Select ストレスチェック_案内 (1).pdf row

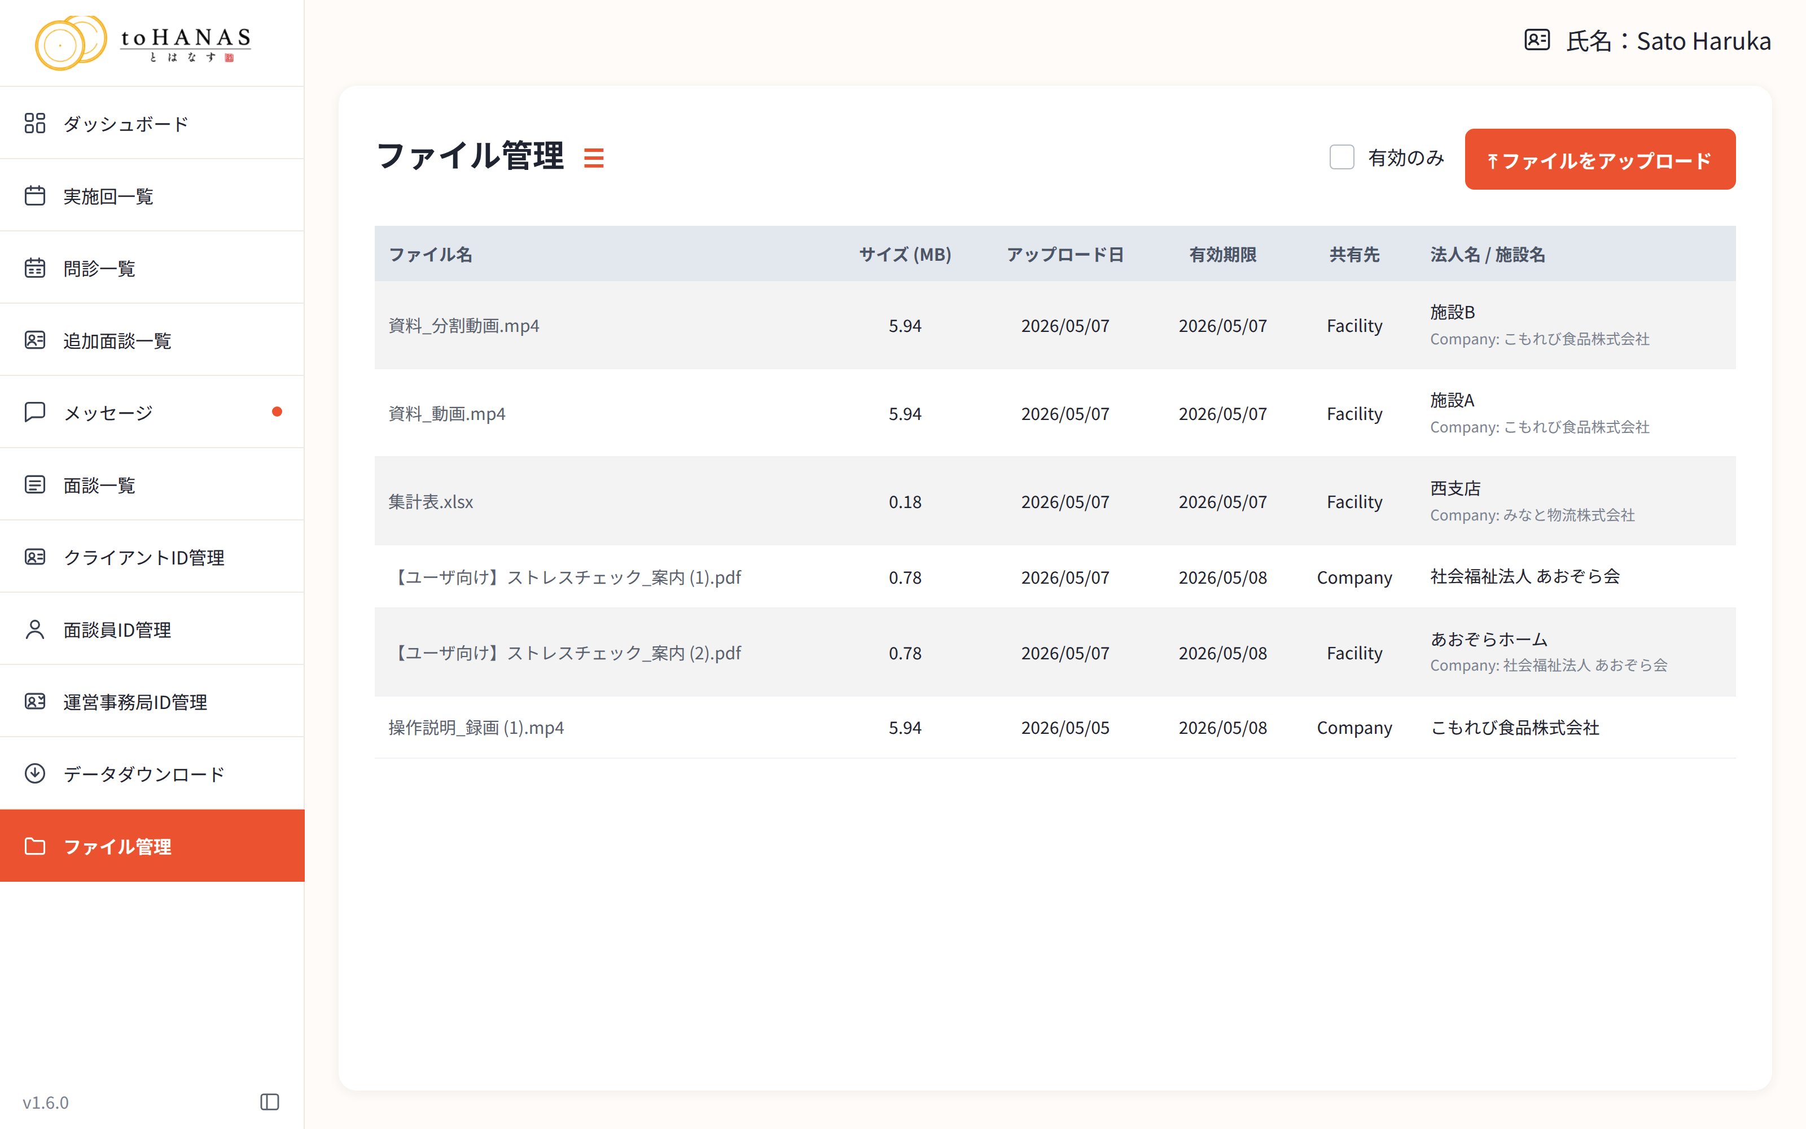[x=1055, y=577]
